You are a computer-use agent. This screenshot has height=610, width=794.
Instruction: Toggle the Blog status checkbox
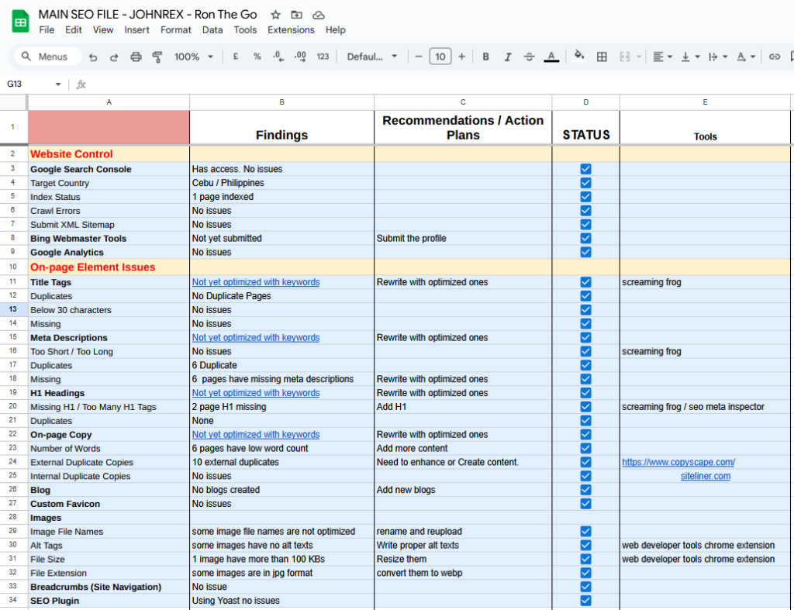(586, 490)
